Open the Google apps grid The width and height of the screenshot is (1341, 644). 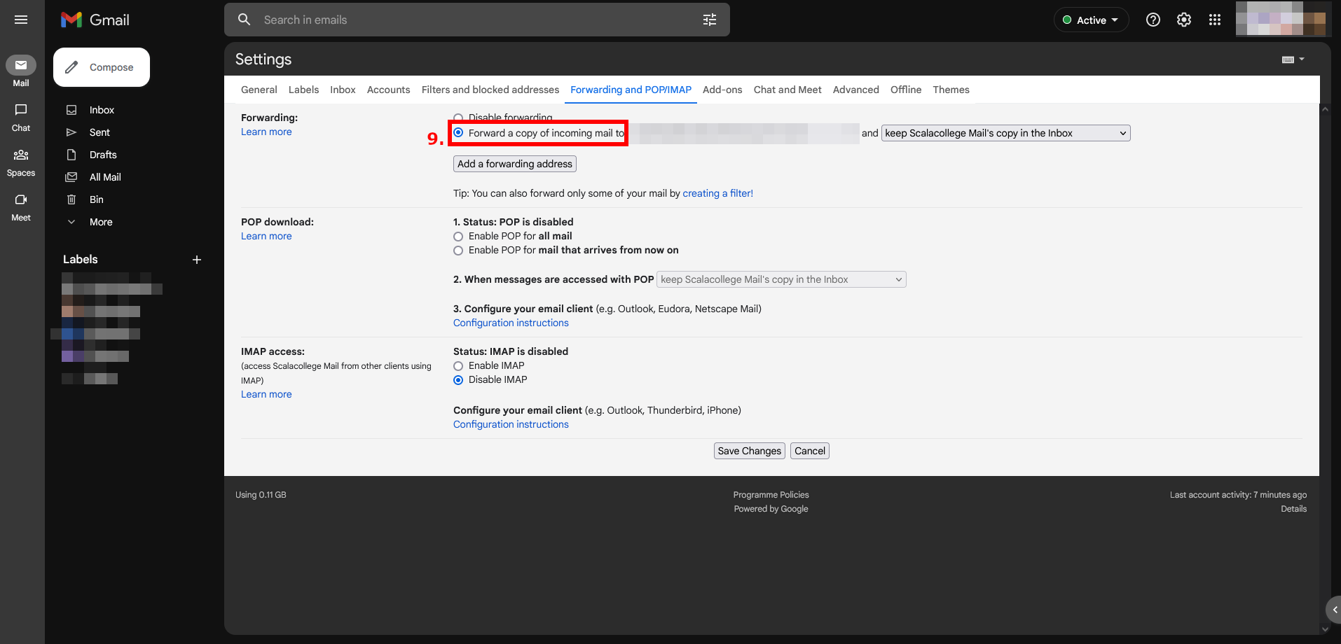1215,20
